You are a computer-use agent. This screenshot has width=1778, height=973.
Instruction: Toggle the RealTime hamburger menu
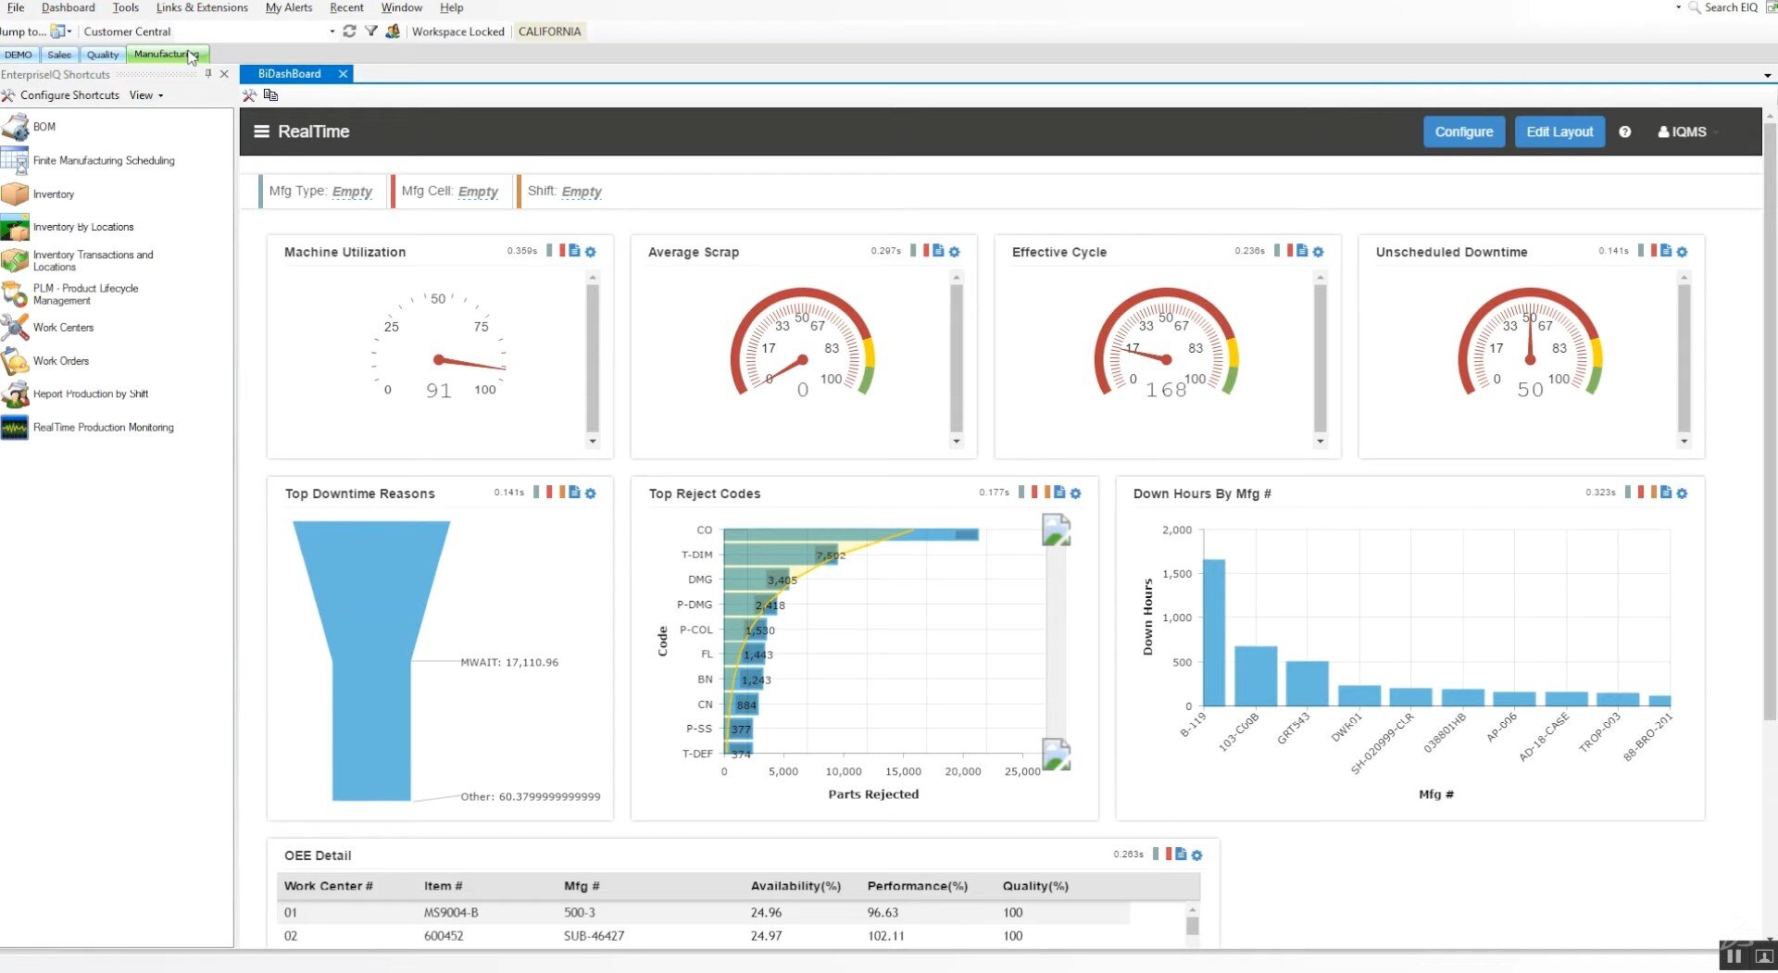(262, 131)
